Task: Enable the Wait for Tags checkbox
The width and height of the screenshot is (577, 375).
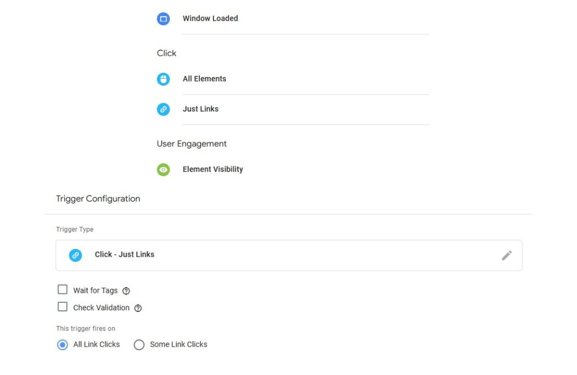Action: (x=63, y=289)
